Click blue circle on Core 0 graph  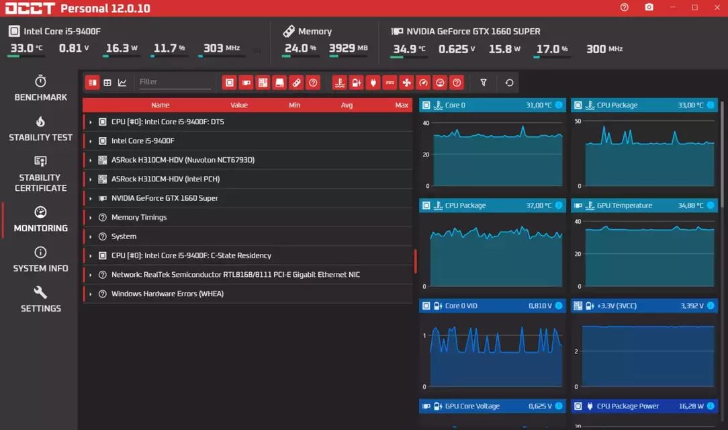coord(559,105)
